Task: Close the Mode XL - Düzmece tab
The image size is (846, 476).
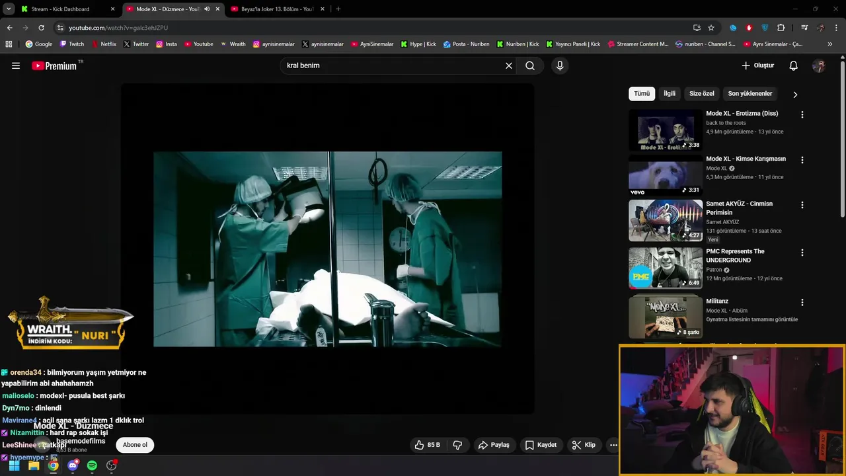Action: point(217,9)
